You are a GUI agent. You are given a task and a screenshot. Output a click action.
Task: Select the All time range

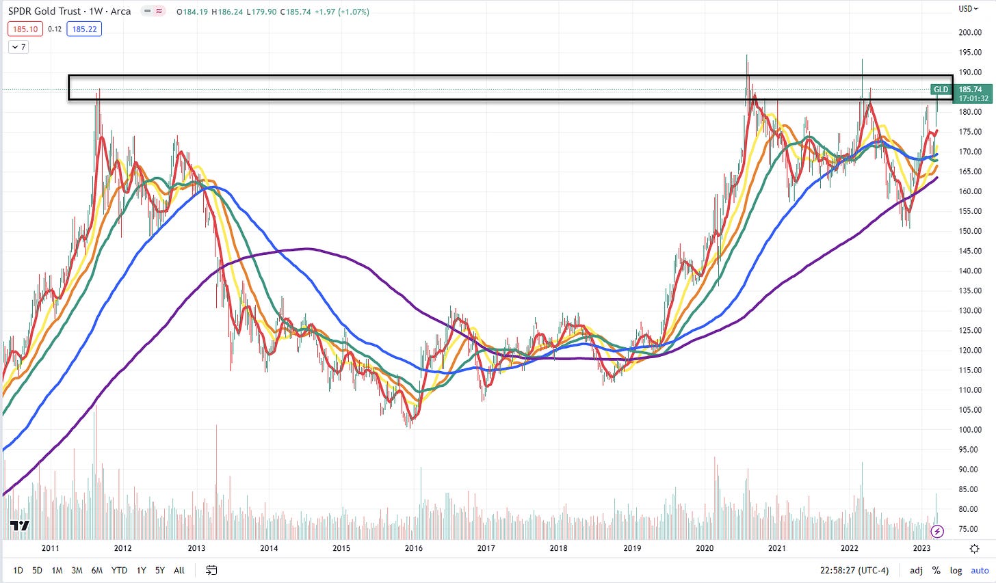point(179,570)
